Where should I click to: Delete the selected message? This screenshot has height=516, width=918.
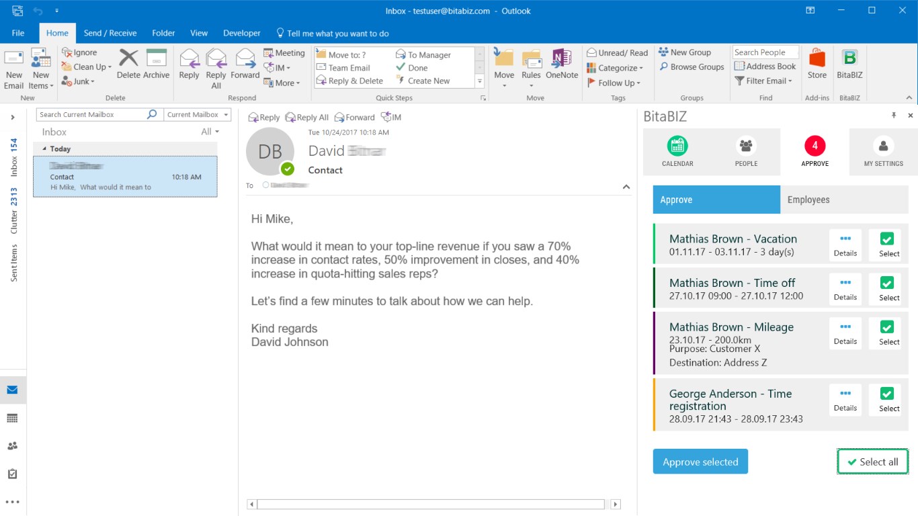click(128, 64)
